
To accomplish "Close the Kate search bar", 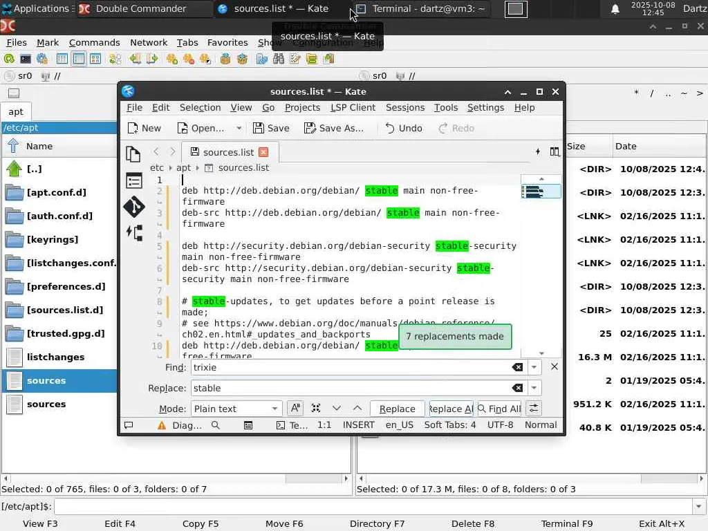I will [555, 366].
